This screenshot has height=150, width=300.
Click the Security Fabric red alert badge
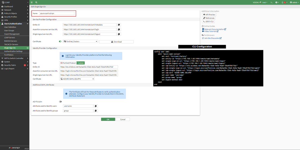[25, 65]
